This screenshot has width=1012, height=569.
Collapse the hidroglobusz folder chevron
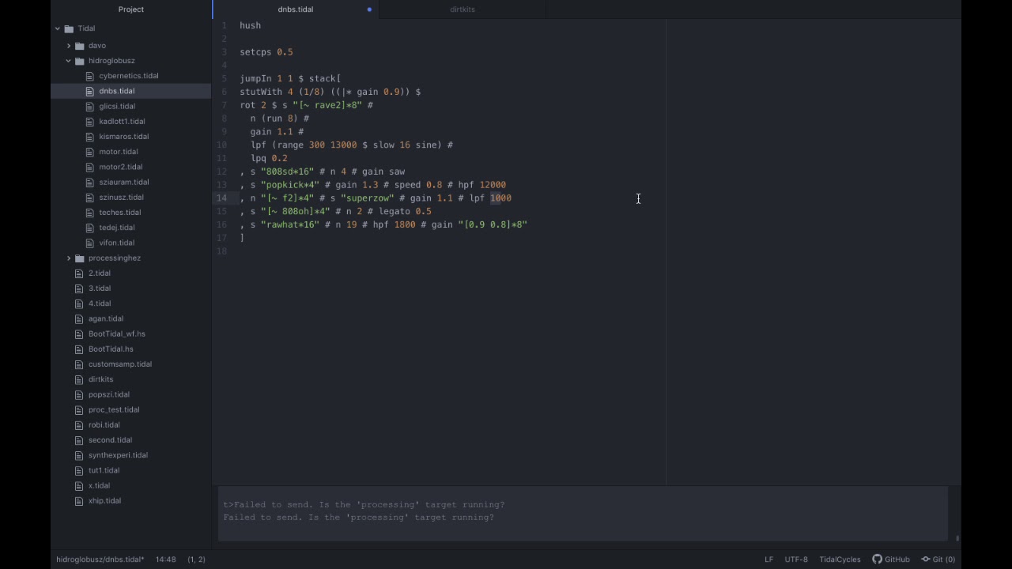pos(69,61)
